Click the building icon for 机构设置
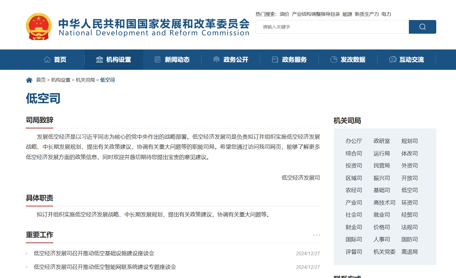The width and height of the screenshot is (456, 278). pos(99,59)
